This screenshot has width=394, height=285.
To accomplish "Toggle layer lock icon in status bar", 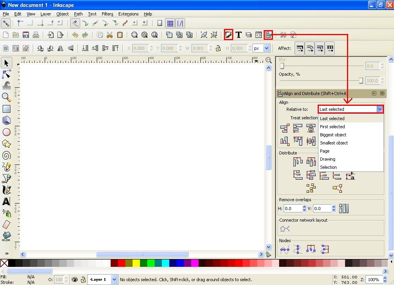I will pyautogui.click(x=83, y=280).
